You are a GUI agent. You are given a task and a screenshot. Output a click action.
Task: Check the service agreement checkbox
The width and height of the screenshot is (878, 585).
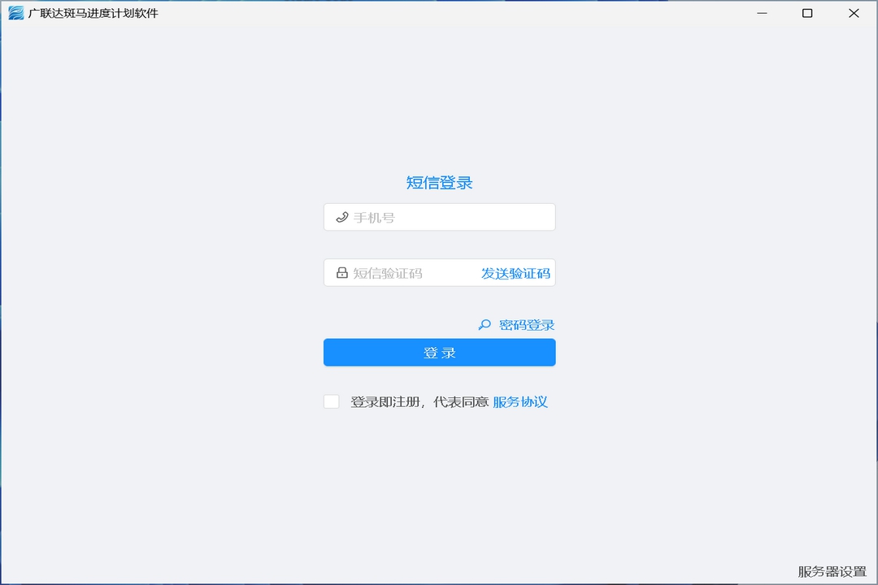pyautogui.click(x=332, y=402)
